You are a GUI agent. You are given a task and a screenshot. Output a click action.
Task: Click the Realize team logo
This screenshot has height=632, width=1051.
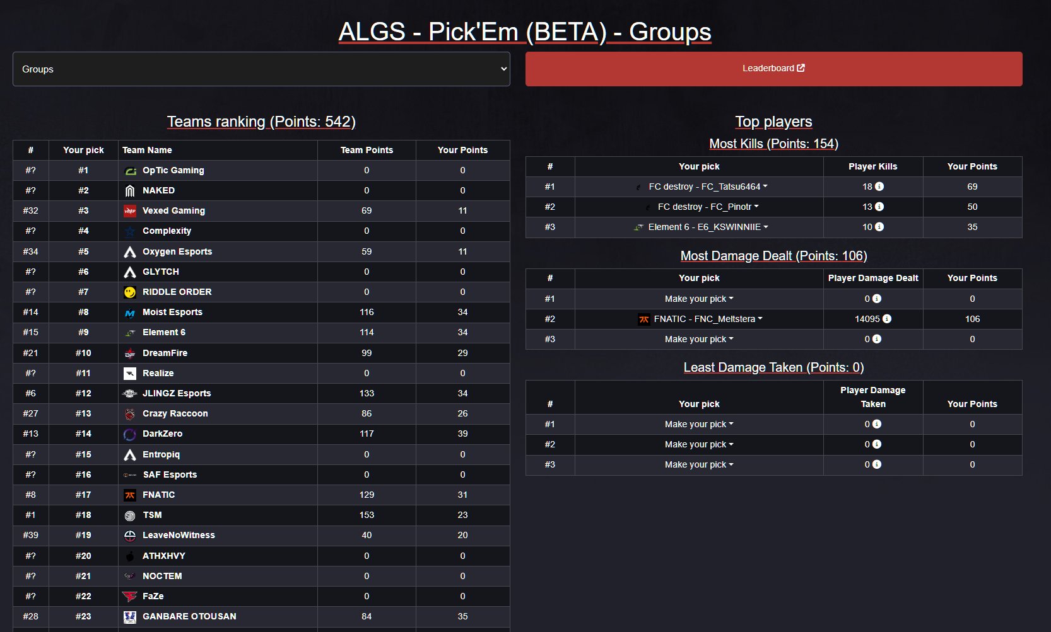[x=130, y=374]
